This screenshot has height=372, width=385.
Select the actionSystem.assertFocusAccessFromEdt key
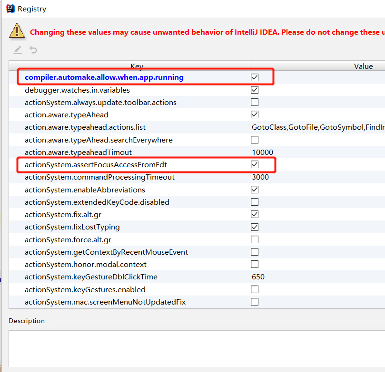[x=96, y=165]
